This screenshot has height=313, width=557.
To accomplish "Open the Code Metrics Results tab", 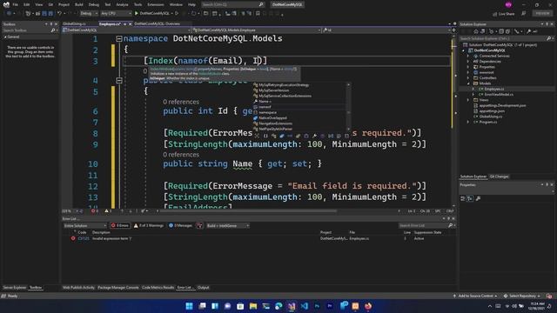I will click(x=158, y=288).
